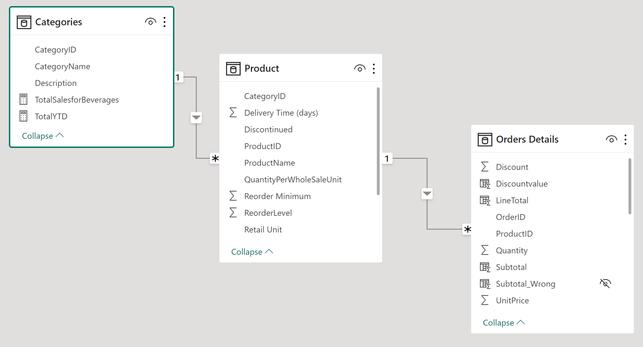Click the calculator icon beside TotalSalesforBeverages
This screenshot has width=643, height=347.
pyautogui.click(x=23, y=99)
